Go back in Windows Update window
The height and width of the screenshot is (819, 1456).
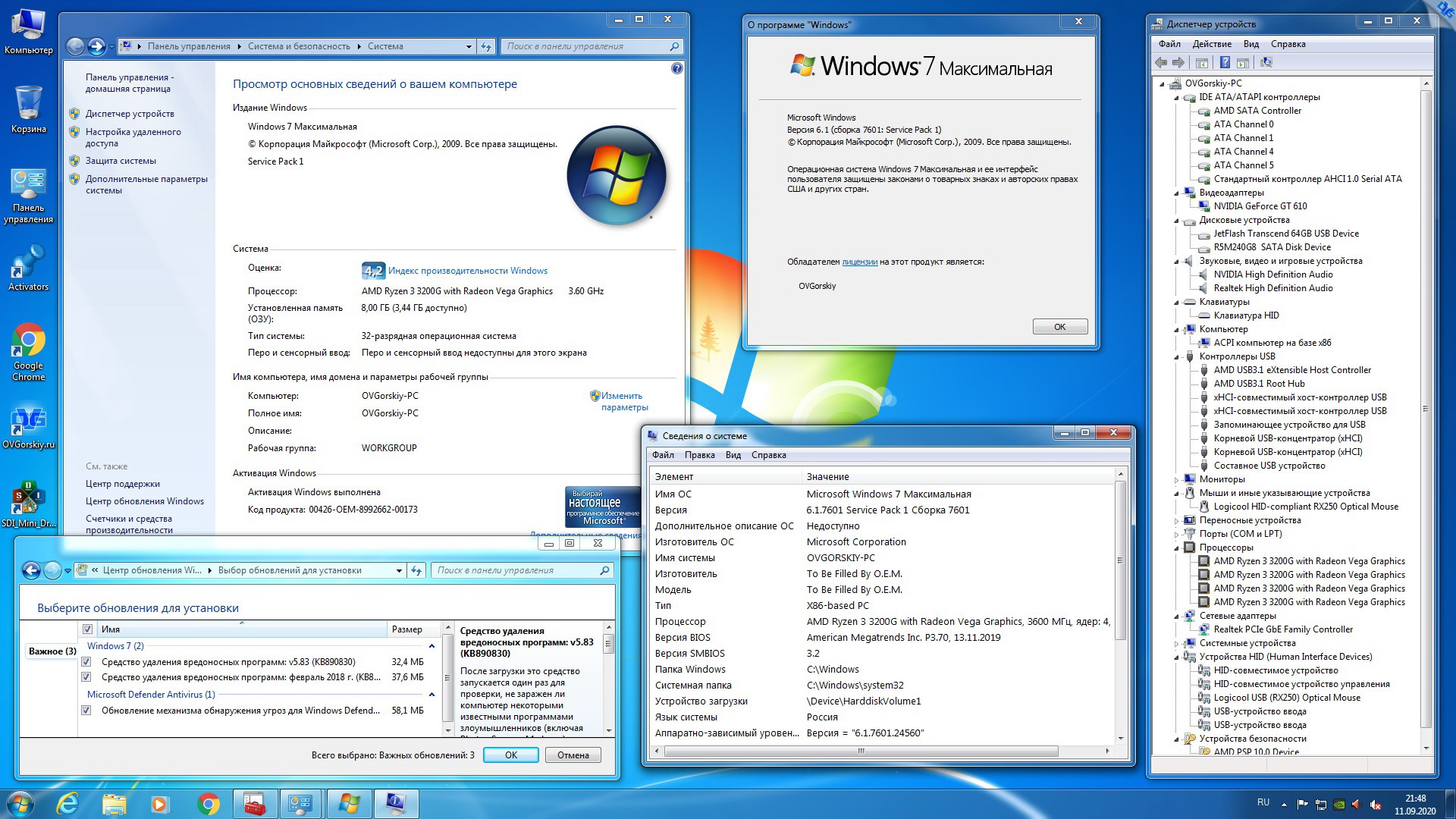point(31,570)
